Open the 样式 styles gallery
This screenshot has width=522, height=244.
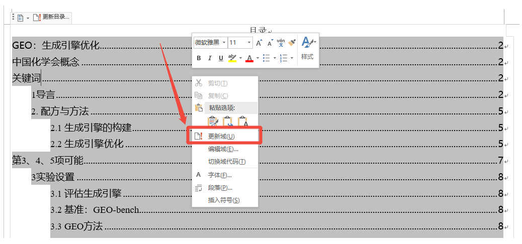point(307,48)
